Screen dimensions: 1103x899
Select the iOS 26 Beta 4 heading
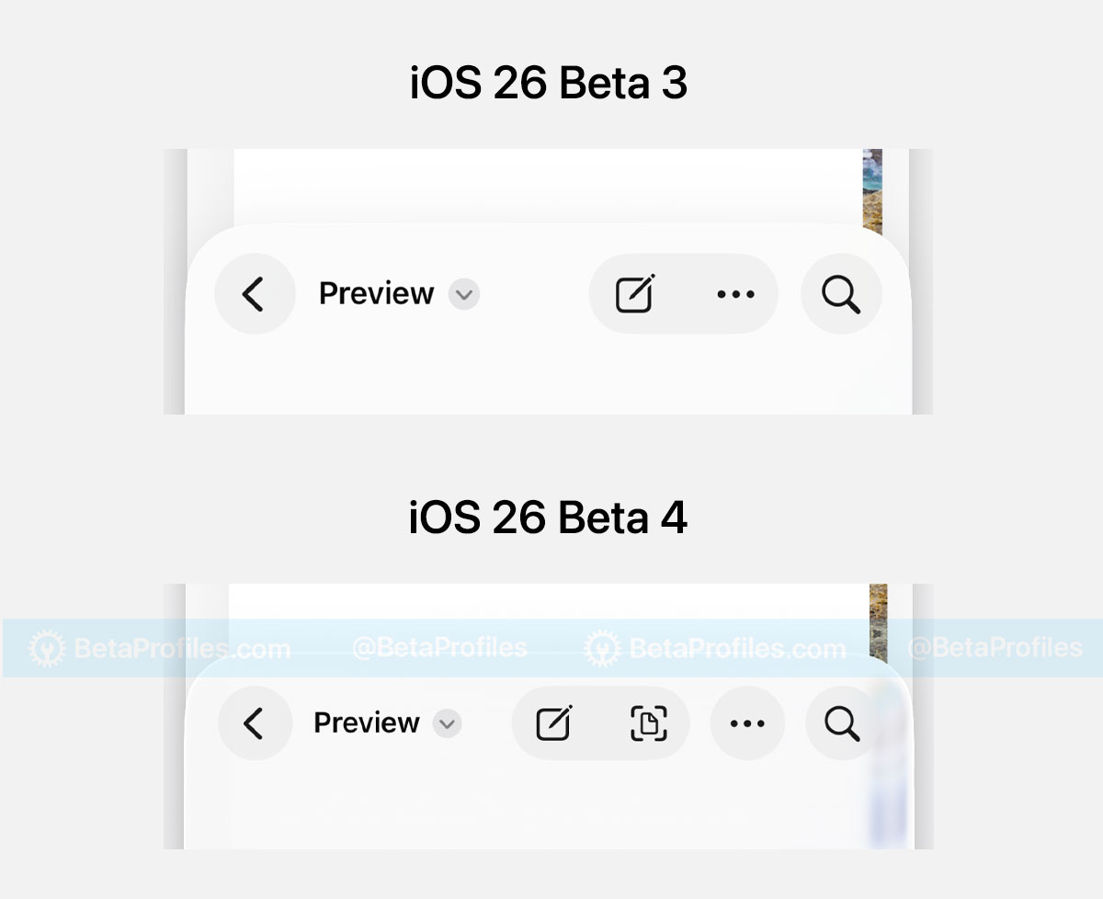[x=549, y=519]
